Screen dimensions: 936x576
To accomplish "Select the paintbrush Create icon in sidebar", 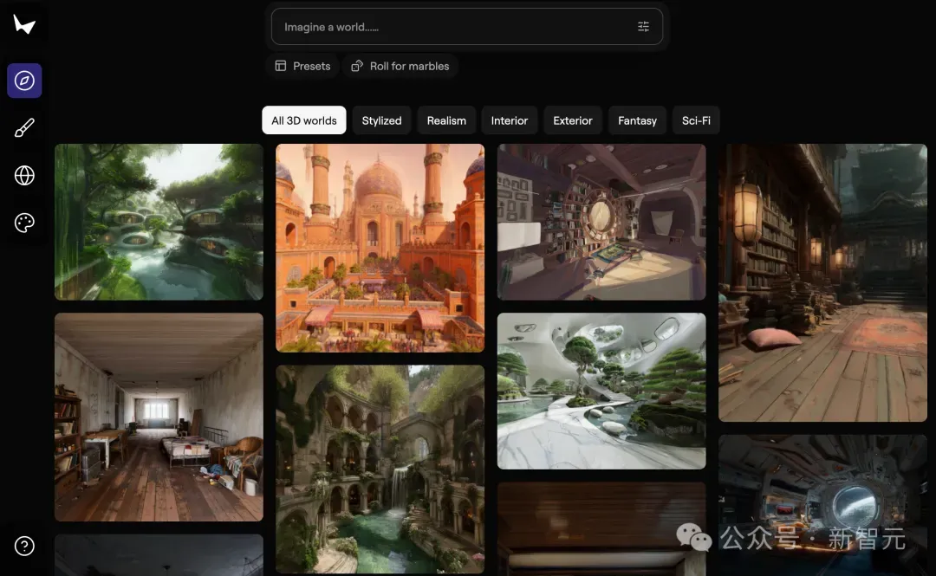I will point(24,128).
